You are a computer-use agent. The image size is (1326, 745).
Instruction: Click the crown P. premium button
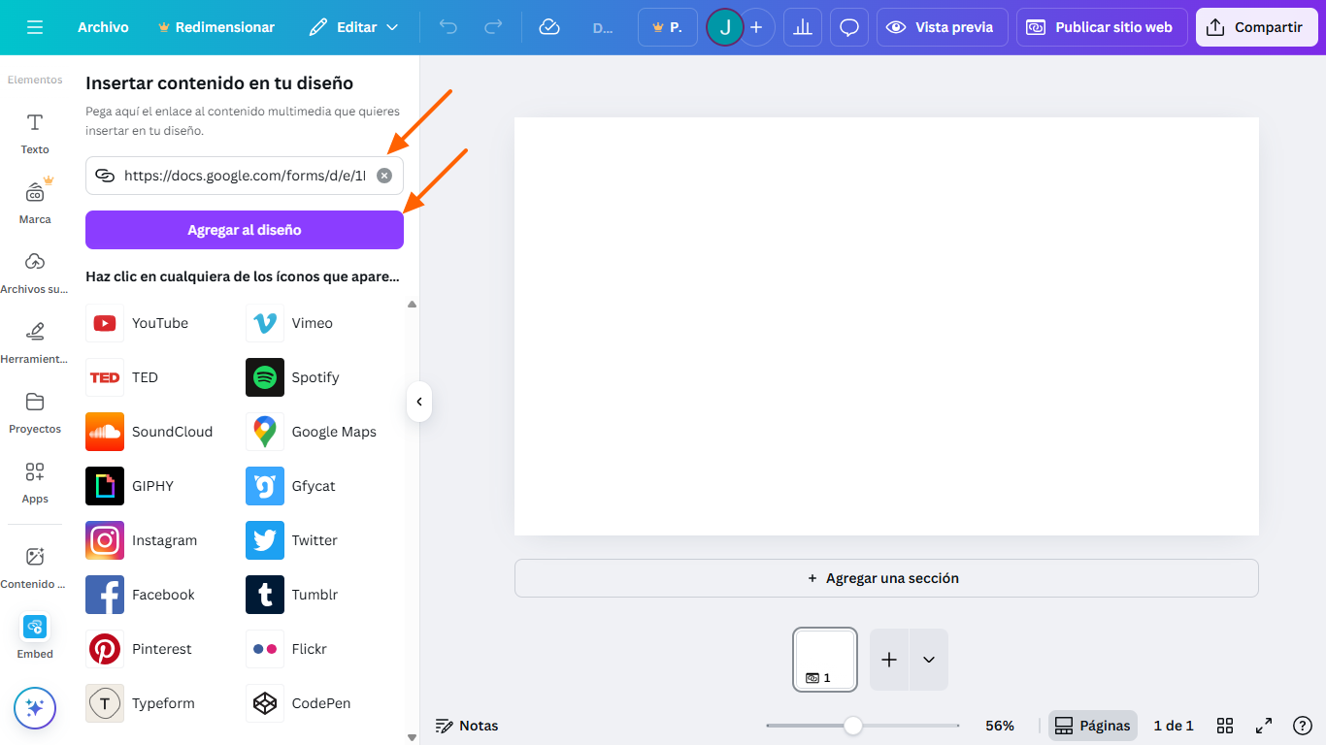pyautogui.click(x=668, y=27)
